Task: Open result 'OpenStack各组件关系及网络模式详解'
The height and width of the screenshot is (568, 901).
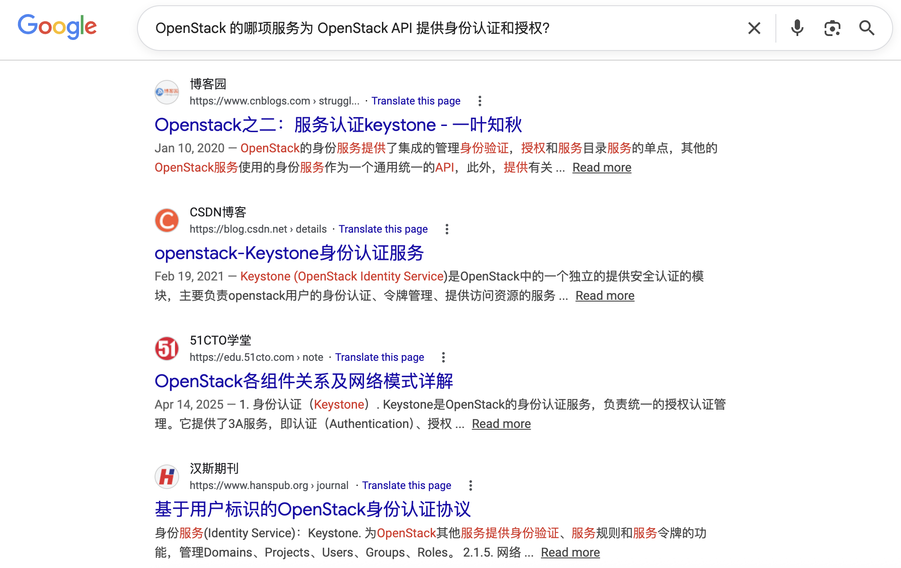Action: pos(304,381)
